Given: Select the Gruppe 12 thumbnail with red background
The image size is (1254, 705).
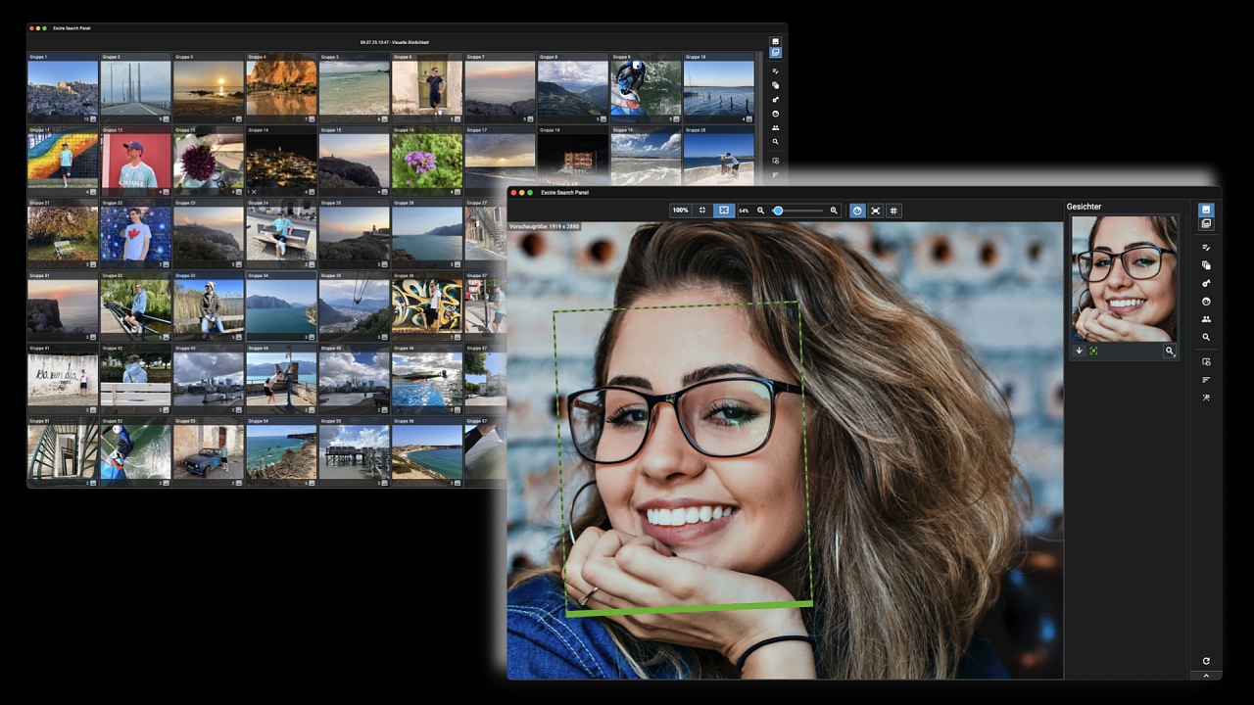Looking at the screenshot, I should tap(135, 162).
